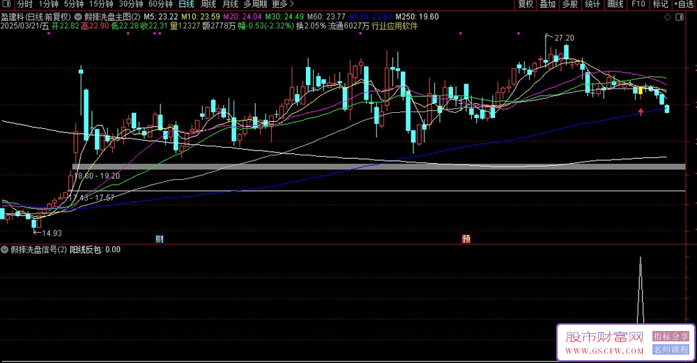The height and width of the screenshot is (363, 697).
Task: Click the 财 financial report marker
Action: pyautogui.click(x=160, y=239)
